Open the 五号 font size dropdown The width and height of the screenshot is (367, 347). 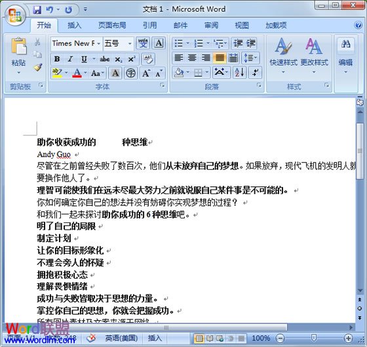pyautogui.click(x=130, y=43)
